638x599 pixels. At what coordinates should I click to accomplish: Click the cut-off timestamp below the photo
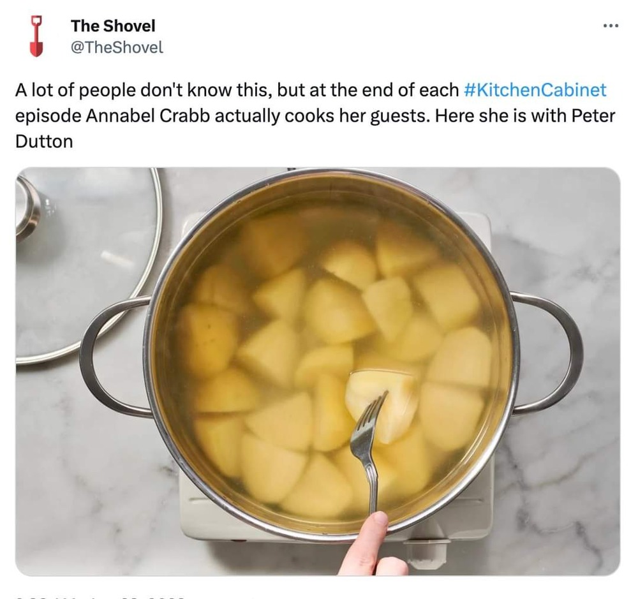[98, 597]
